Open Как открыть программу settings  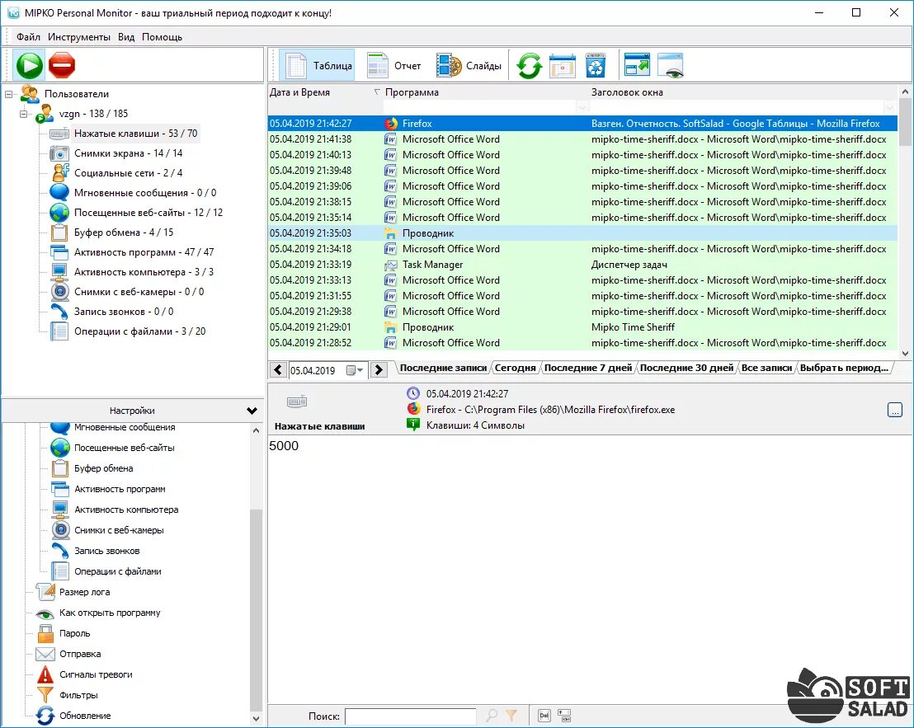(110, 613)
